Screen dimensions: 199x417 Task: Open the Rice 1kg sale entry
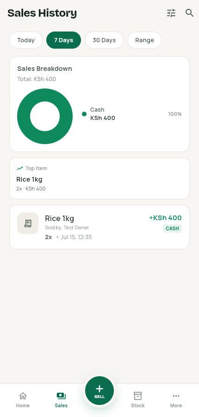[99, 227]
